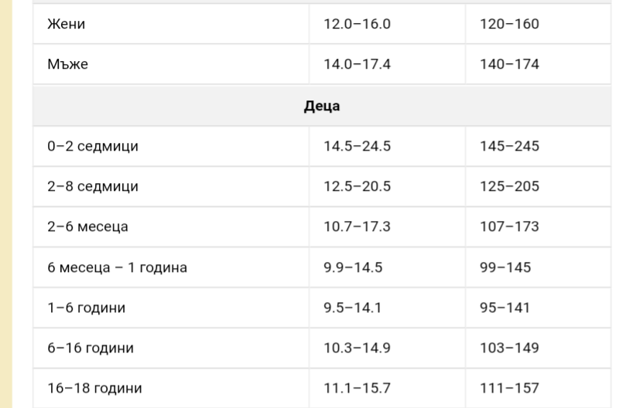Click the 9.5–14.1 value cell
Viewport: 626px width, 408px height.
click(x=352, y=308)
